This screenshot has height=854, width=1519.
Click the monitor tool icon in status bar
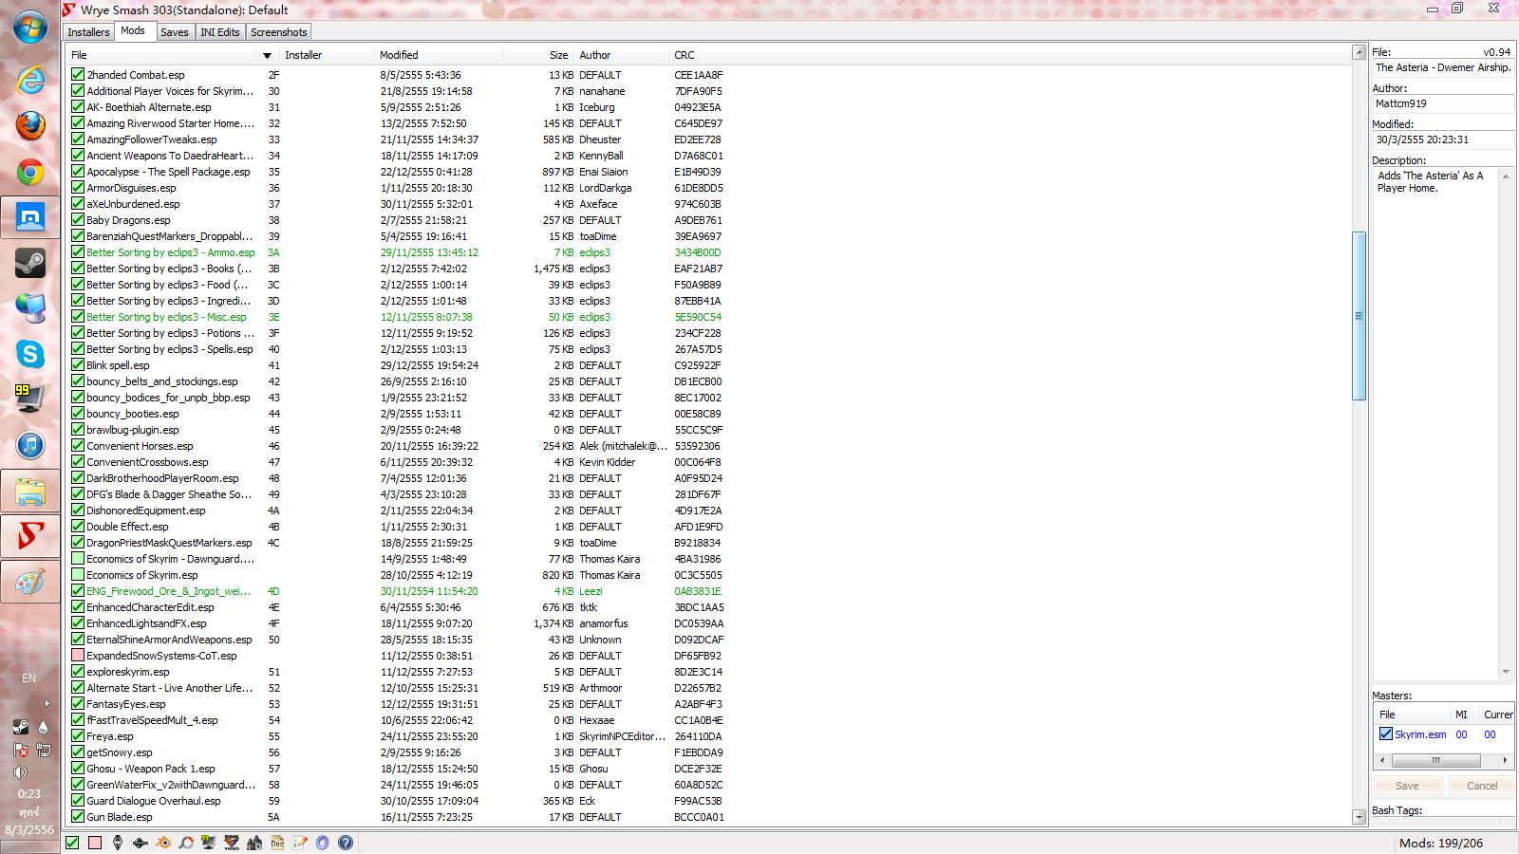pyautogui.click(x=209, y=843)
